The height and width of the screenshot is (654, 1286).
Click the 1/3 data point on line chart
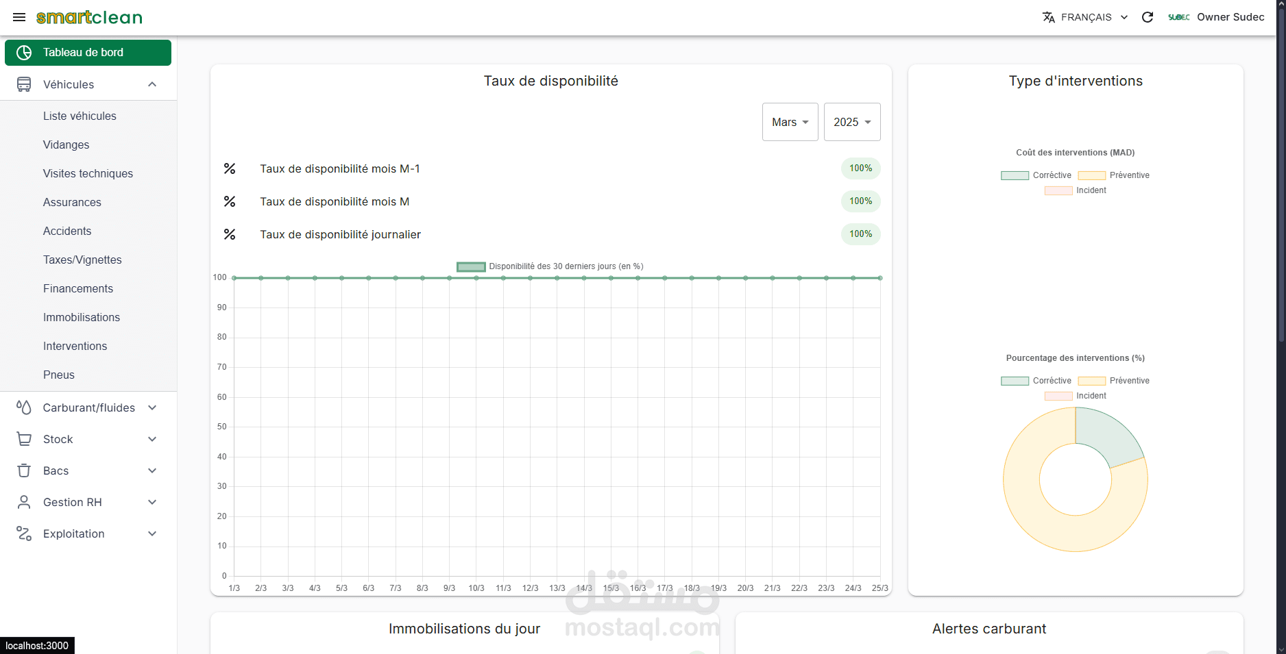(x=234, y=278)
